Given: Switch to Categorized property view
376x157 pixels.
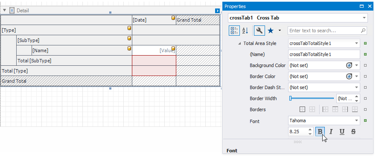Looking at the screenshot, I should [x=234, y=31].
